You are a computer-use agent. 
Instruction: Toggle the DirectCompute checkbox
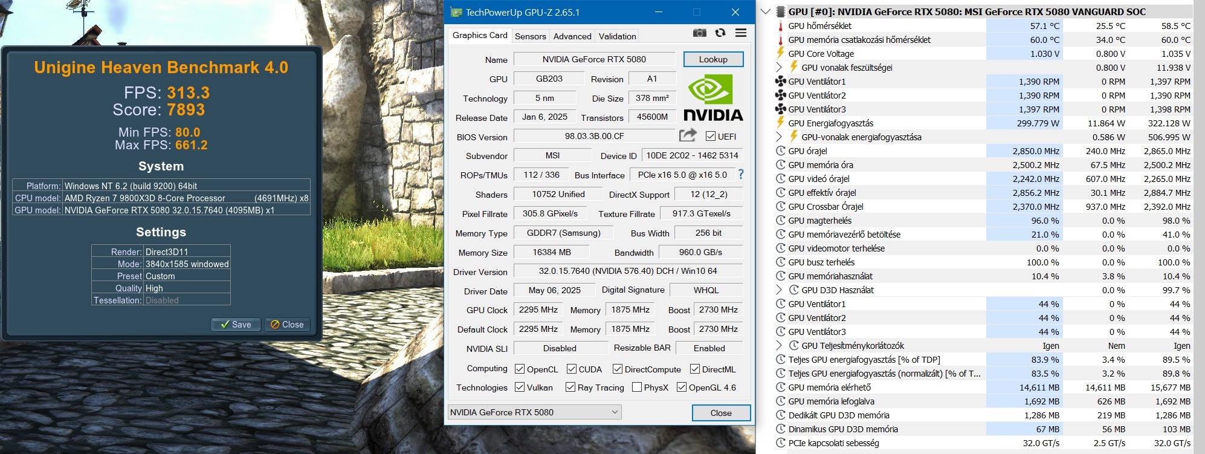[x=618, y=369]
